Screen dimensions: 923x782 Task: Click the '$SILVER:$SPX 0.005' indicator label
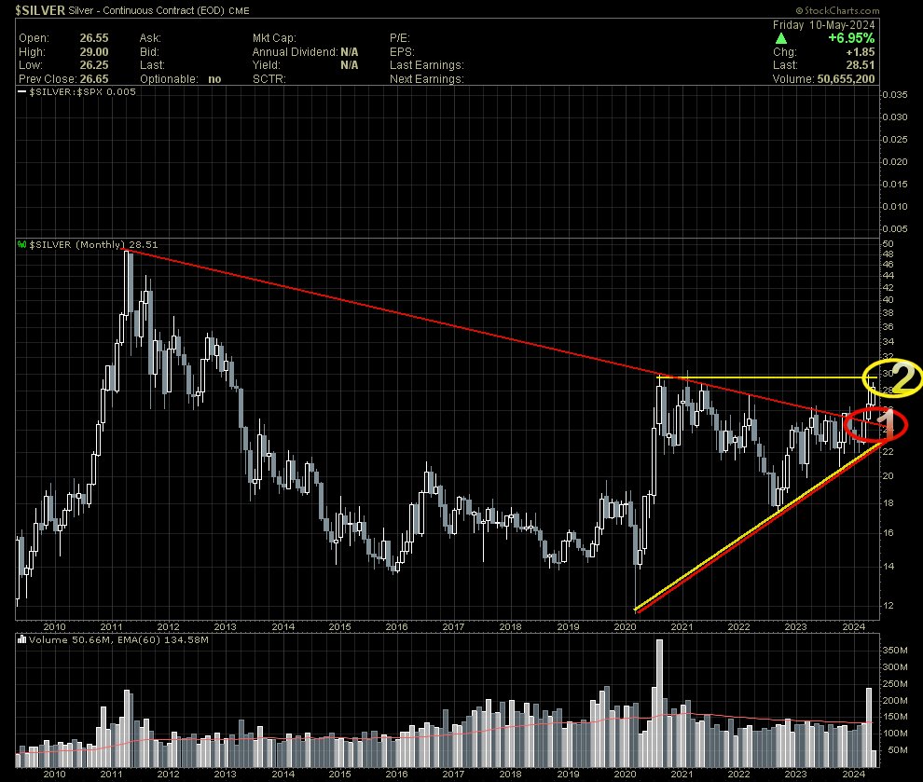[x=82, y=91]
